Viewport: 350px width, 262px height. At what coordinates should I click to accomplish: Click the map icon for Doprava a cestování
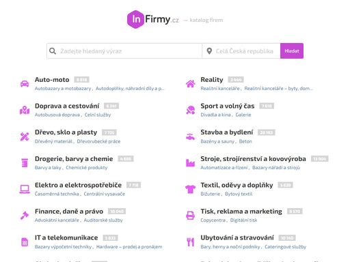25,110
